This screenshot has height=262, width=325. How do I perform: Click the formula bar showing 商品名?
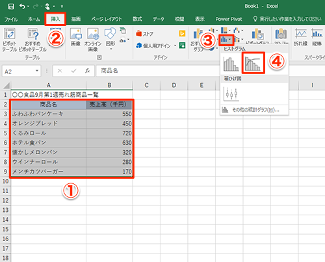158,71
